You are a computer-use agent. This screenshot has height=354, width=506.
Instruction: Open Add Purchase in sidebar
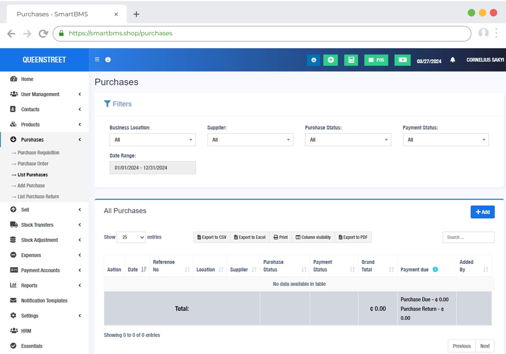31,186
